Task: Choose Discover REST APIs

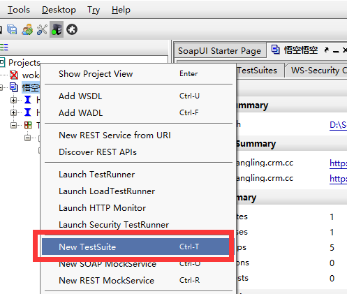Action: pos(138,152)
